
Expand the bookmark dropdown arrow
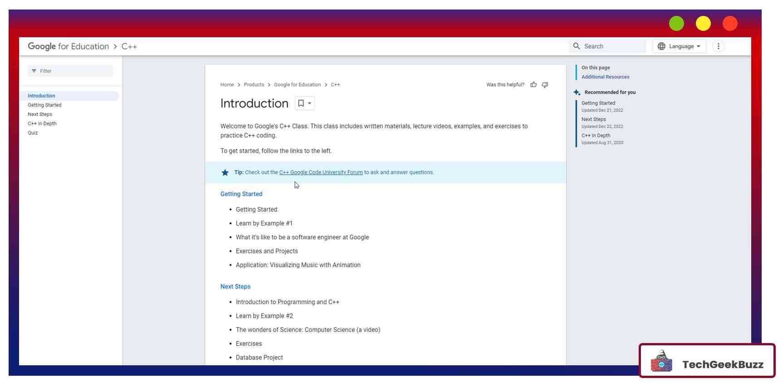(310, 103)
